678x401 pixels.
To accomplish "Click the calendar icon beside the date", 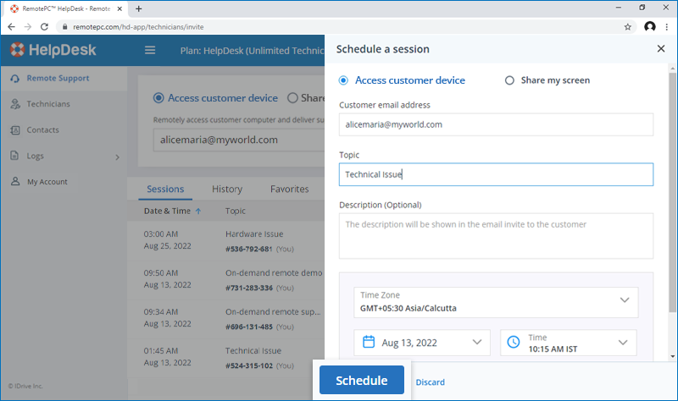I will tap(369, 343).
